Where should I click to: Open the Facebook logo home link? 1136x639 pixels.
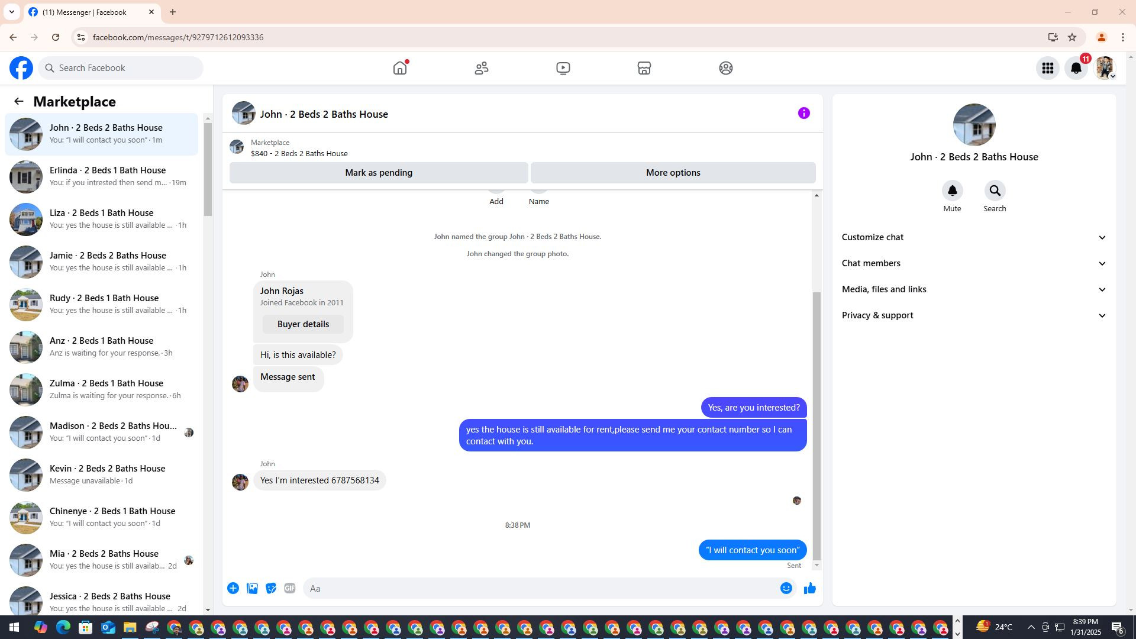pos(21,68)
